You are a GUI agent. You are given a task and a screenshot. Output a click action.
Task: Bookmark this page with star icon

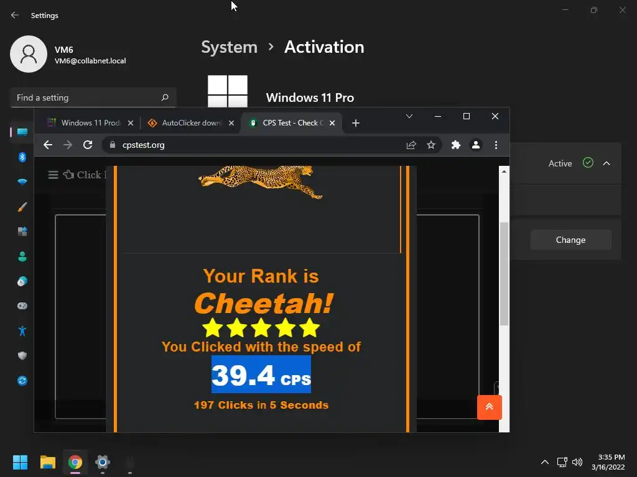point(431,145)
